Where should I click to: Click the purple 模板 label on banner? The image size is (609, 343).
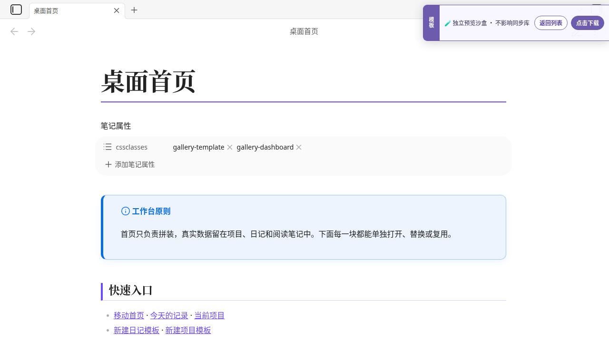point(432,23)
